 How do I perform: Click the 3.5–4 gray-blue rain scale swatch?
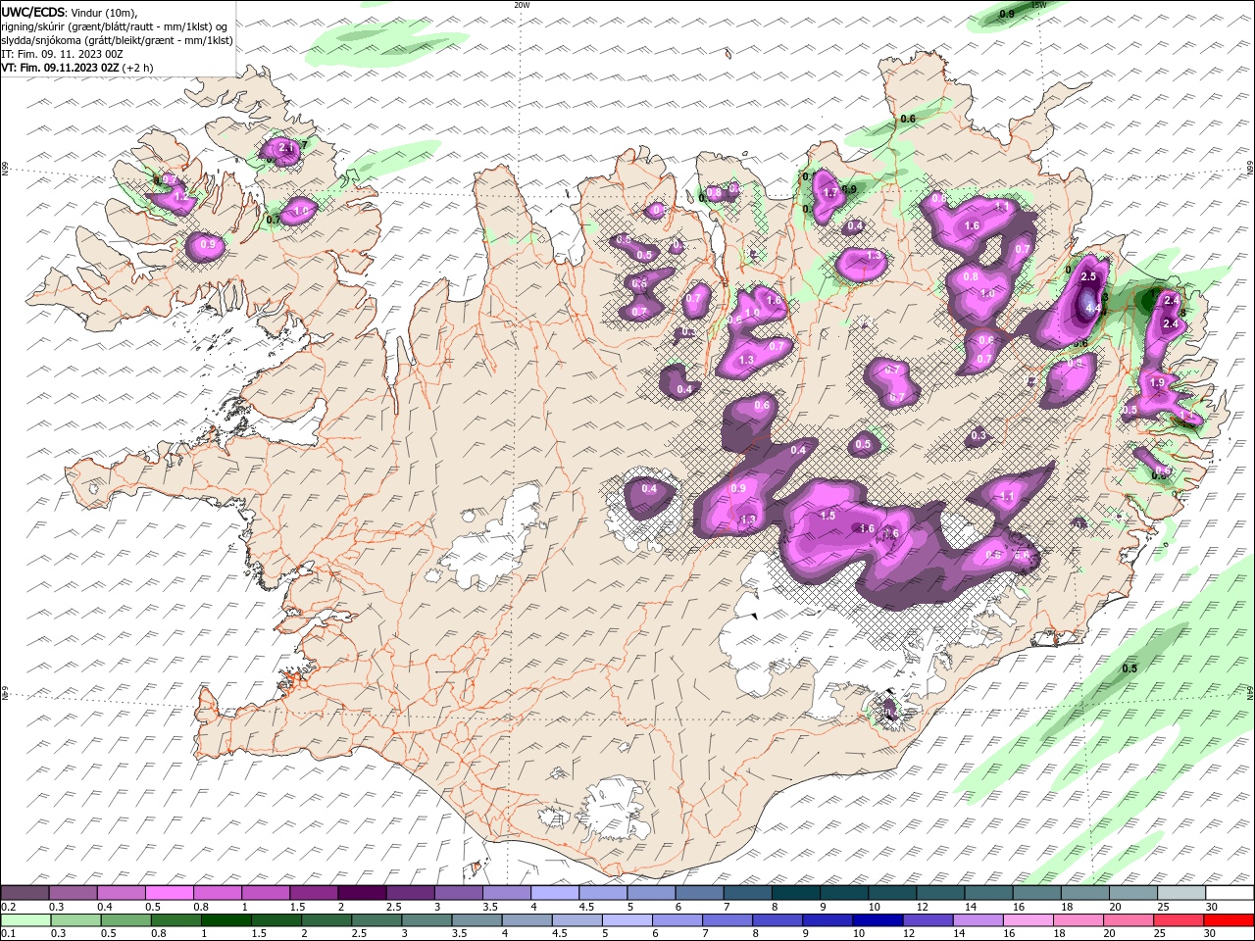tap(478, 920)
